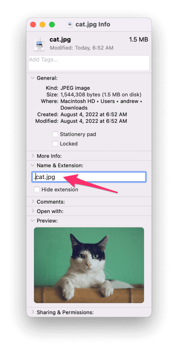Enable the Stationery pad checkbox
The image size is (178, 352).
click(55, 134)
